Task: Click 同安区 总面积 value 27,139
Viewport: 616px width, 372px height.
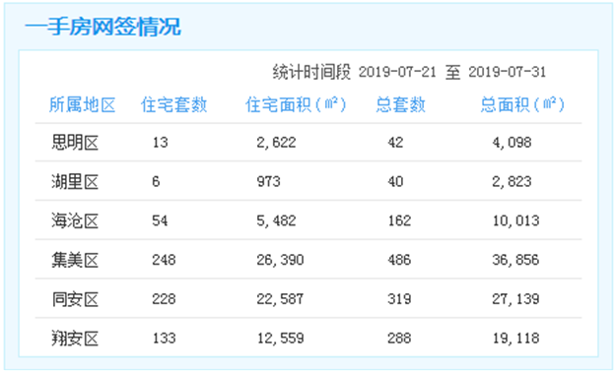Action: pos(515,299)
